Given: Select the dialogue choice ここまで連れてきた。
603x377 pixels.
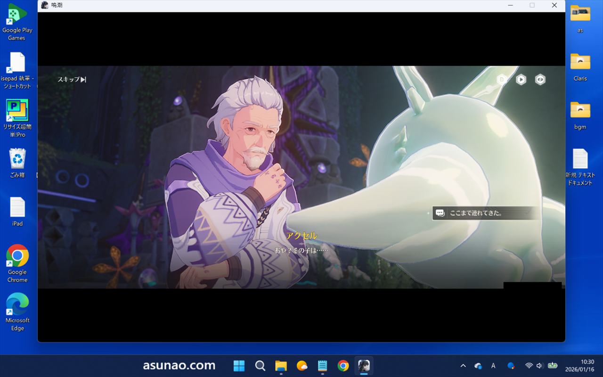Looking at the screenshot, I should (x=485, y=213).
